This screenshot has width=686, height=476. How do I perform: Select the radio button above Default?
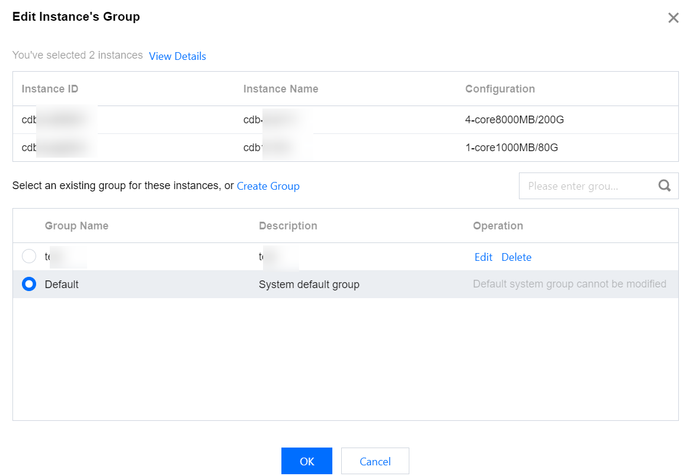point(28,257)
